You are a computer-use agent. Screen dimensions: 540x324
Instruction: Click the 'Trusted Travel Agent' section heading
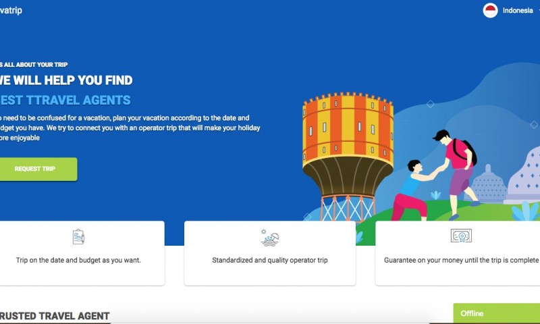[x=55, y=316]
